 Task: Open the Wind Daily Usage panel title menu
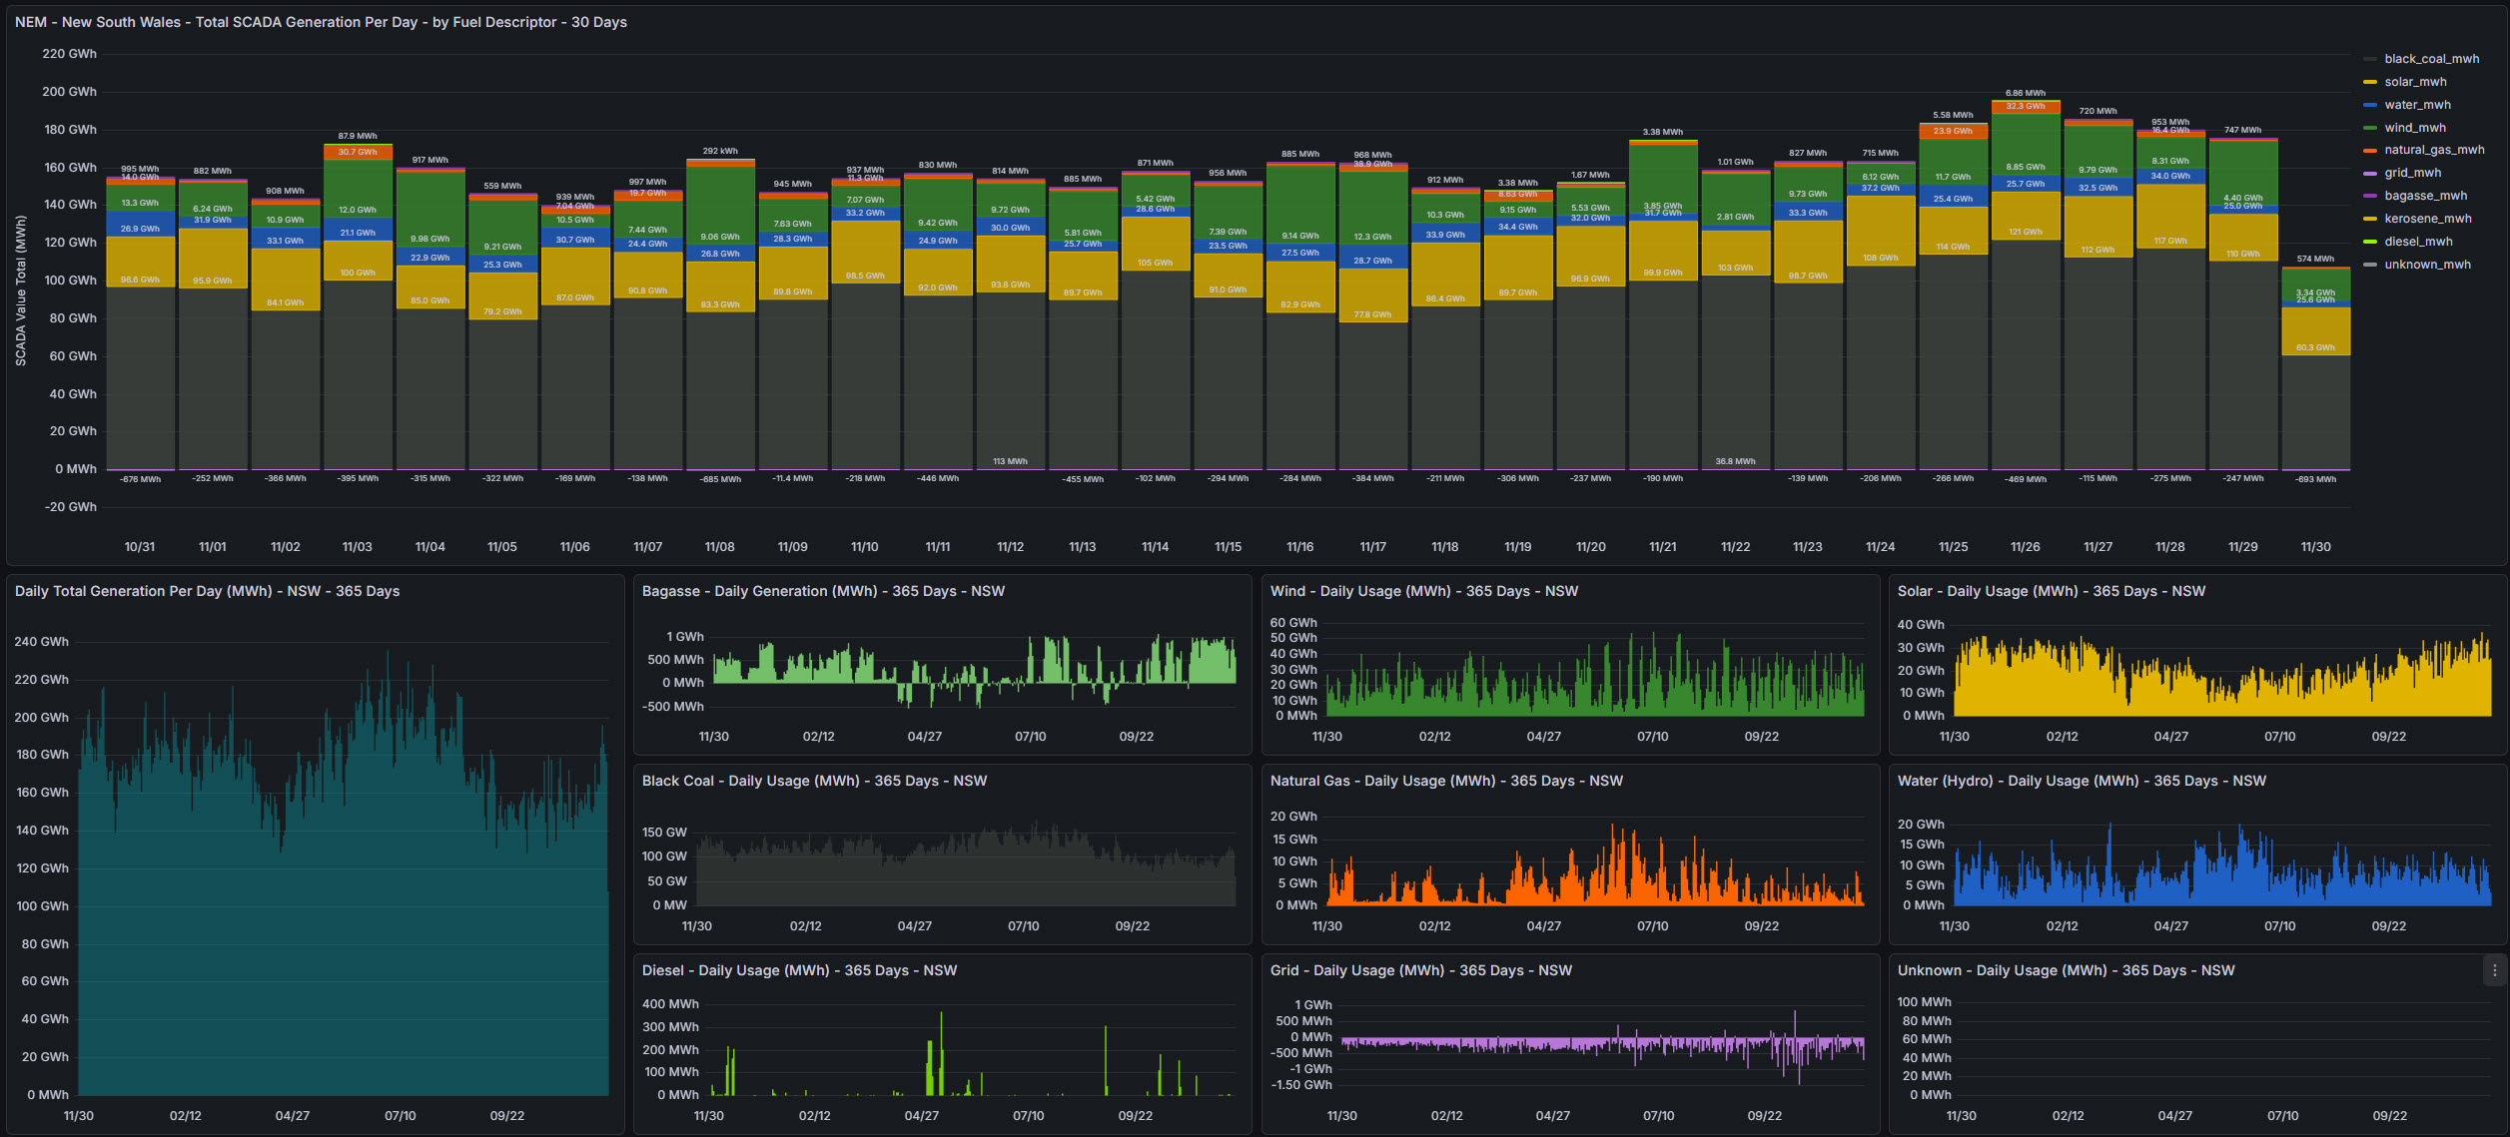tap(1423, 591)
